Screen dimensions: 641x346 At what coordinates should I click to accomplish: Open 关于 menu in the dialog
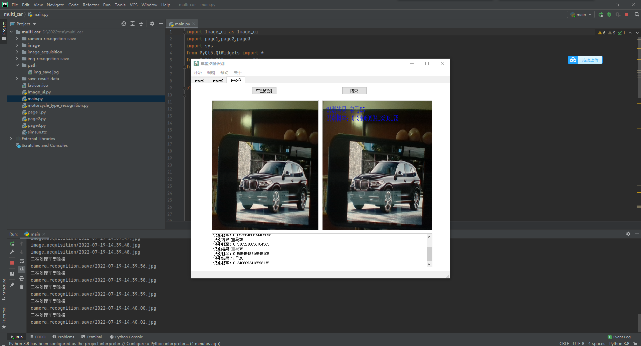coord(238,72)
